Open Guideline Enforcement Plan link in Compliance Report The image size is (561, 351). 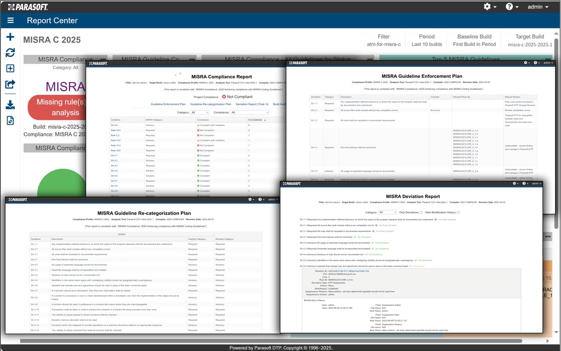coord(168,104)
